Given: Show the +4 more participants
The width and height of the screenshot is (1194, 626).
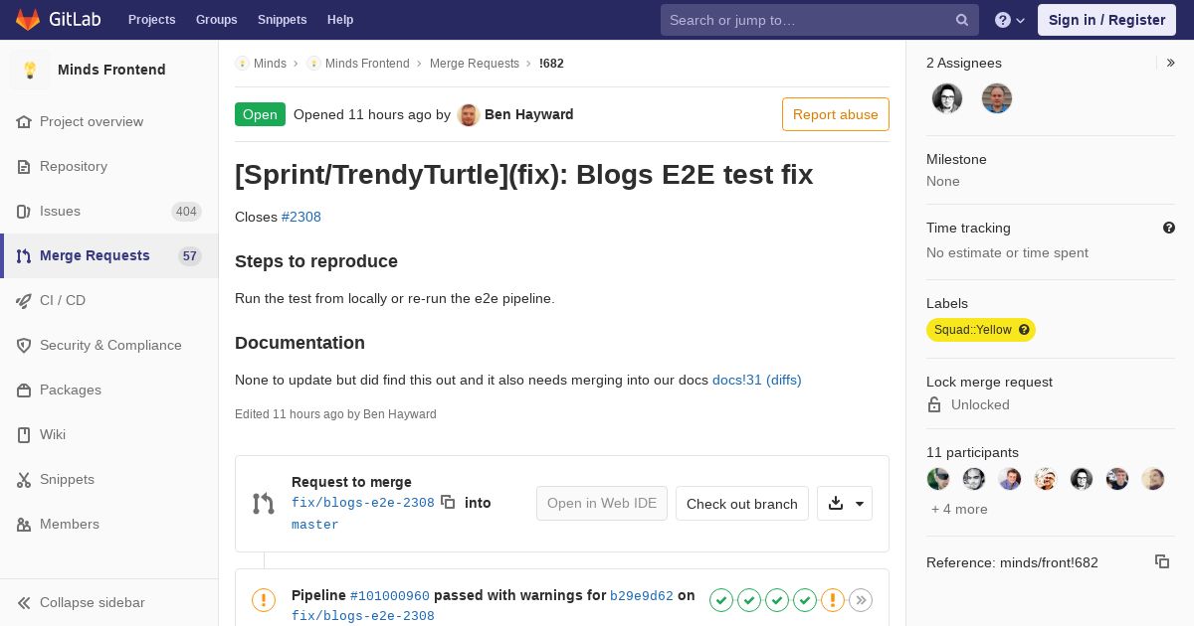Looking at the screenshot, I should (959, 509).
